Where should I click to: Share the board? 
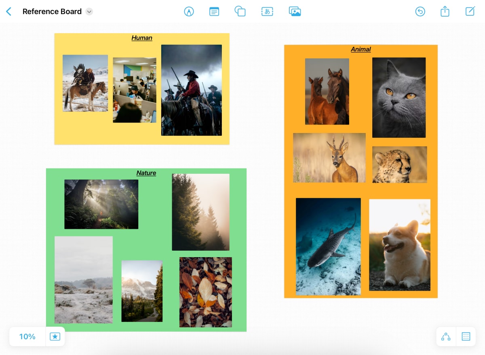445,12
